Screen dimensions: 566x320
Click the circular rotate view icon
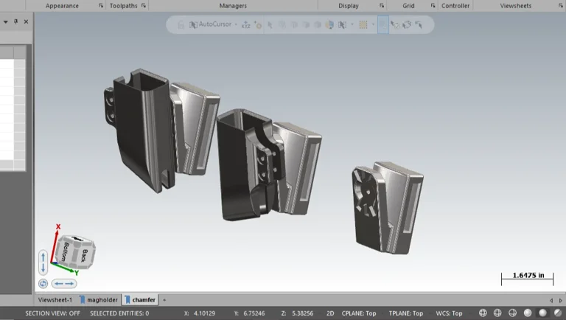(43, 283)
